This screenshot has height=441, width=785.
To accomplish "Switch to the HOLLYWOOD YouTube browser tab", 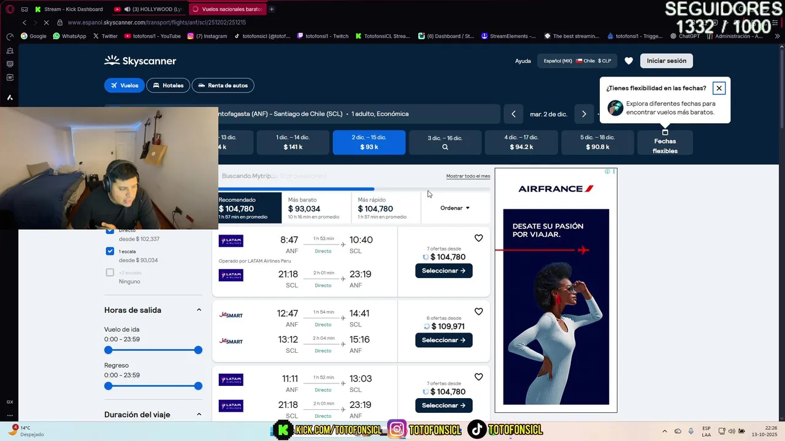I will (x=149, y=9).
